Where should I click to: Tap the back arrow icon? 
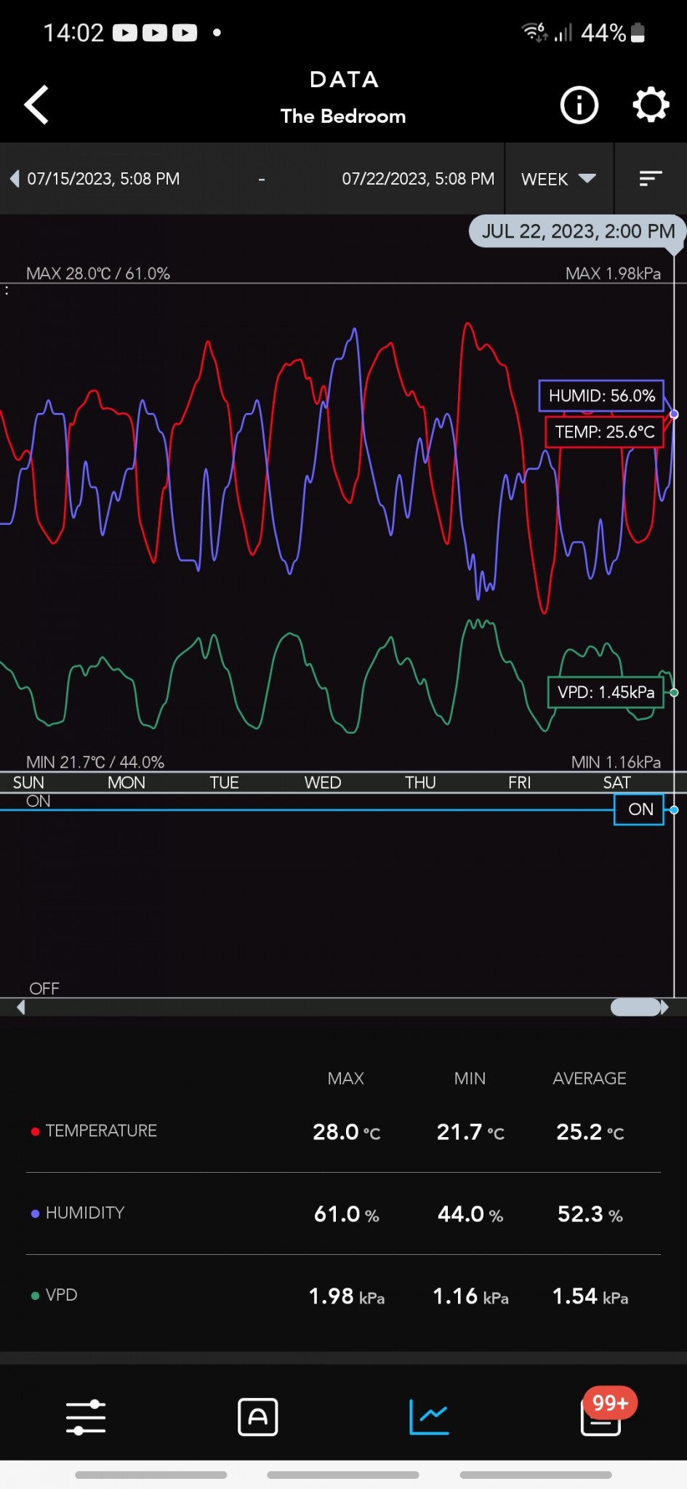click(x=36, y=105)
